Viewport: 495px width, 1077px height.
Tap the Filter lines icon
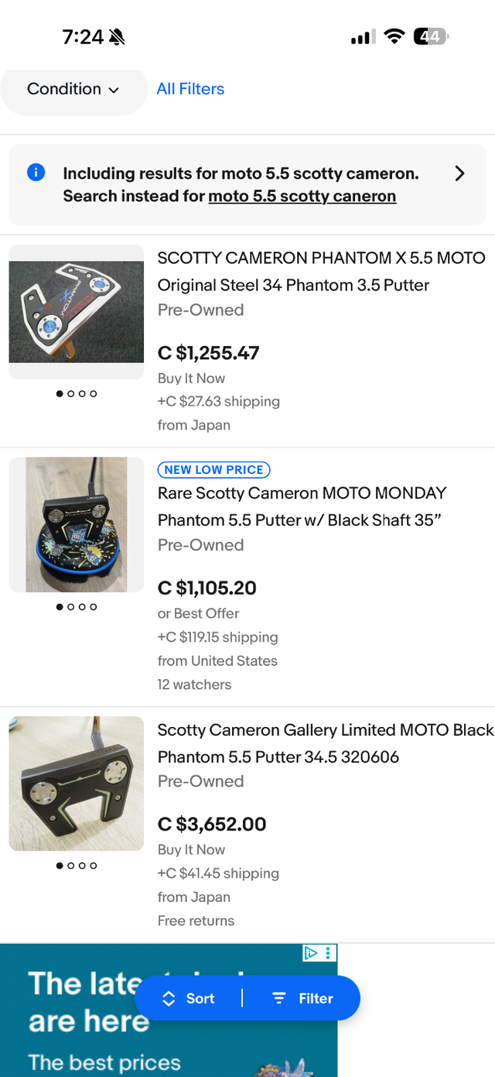[279, 999]
